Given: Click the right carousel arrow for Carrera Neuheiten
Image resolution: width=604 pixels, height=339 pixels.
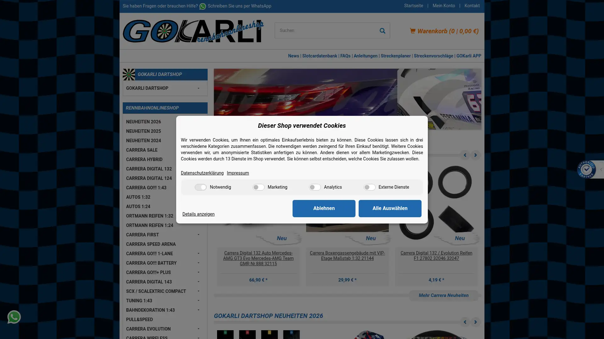Looking at the screenshot, I should 475,155.
